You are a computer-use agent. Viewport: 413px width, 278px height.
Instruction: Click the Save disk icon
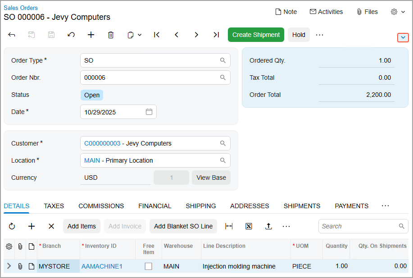click(51, 35)
